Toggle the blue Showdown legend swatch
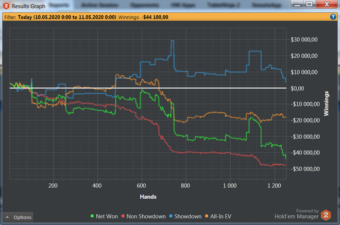The image size is (340, 225). [171, 216]
